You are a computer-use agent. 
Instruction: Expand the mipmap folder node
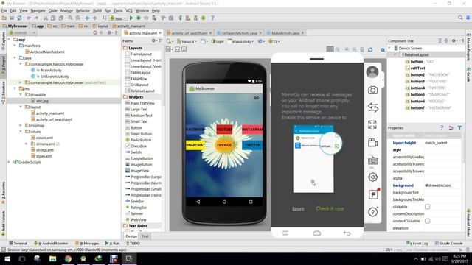(21, 125)
